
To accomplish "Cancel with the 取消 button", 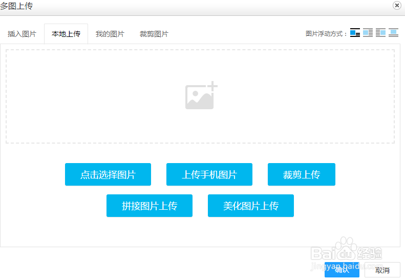I will click(382, 270).
